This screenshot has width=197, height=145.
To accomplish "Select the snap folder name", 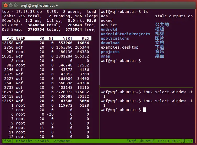I will (x=105, y=56).
